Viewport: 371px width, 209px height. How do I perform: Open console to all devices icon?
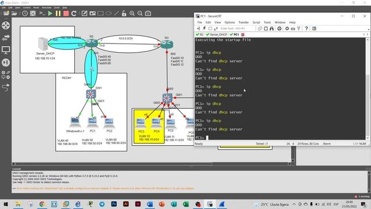pyautogui.click(x=42, y=13)
